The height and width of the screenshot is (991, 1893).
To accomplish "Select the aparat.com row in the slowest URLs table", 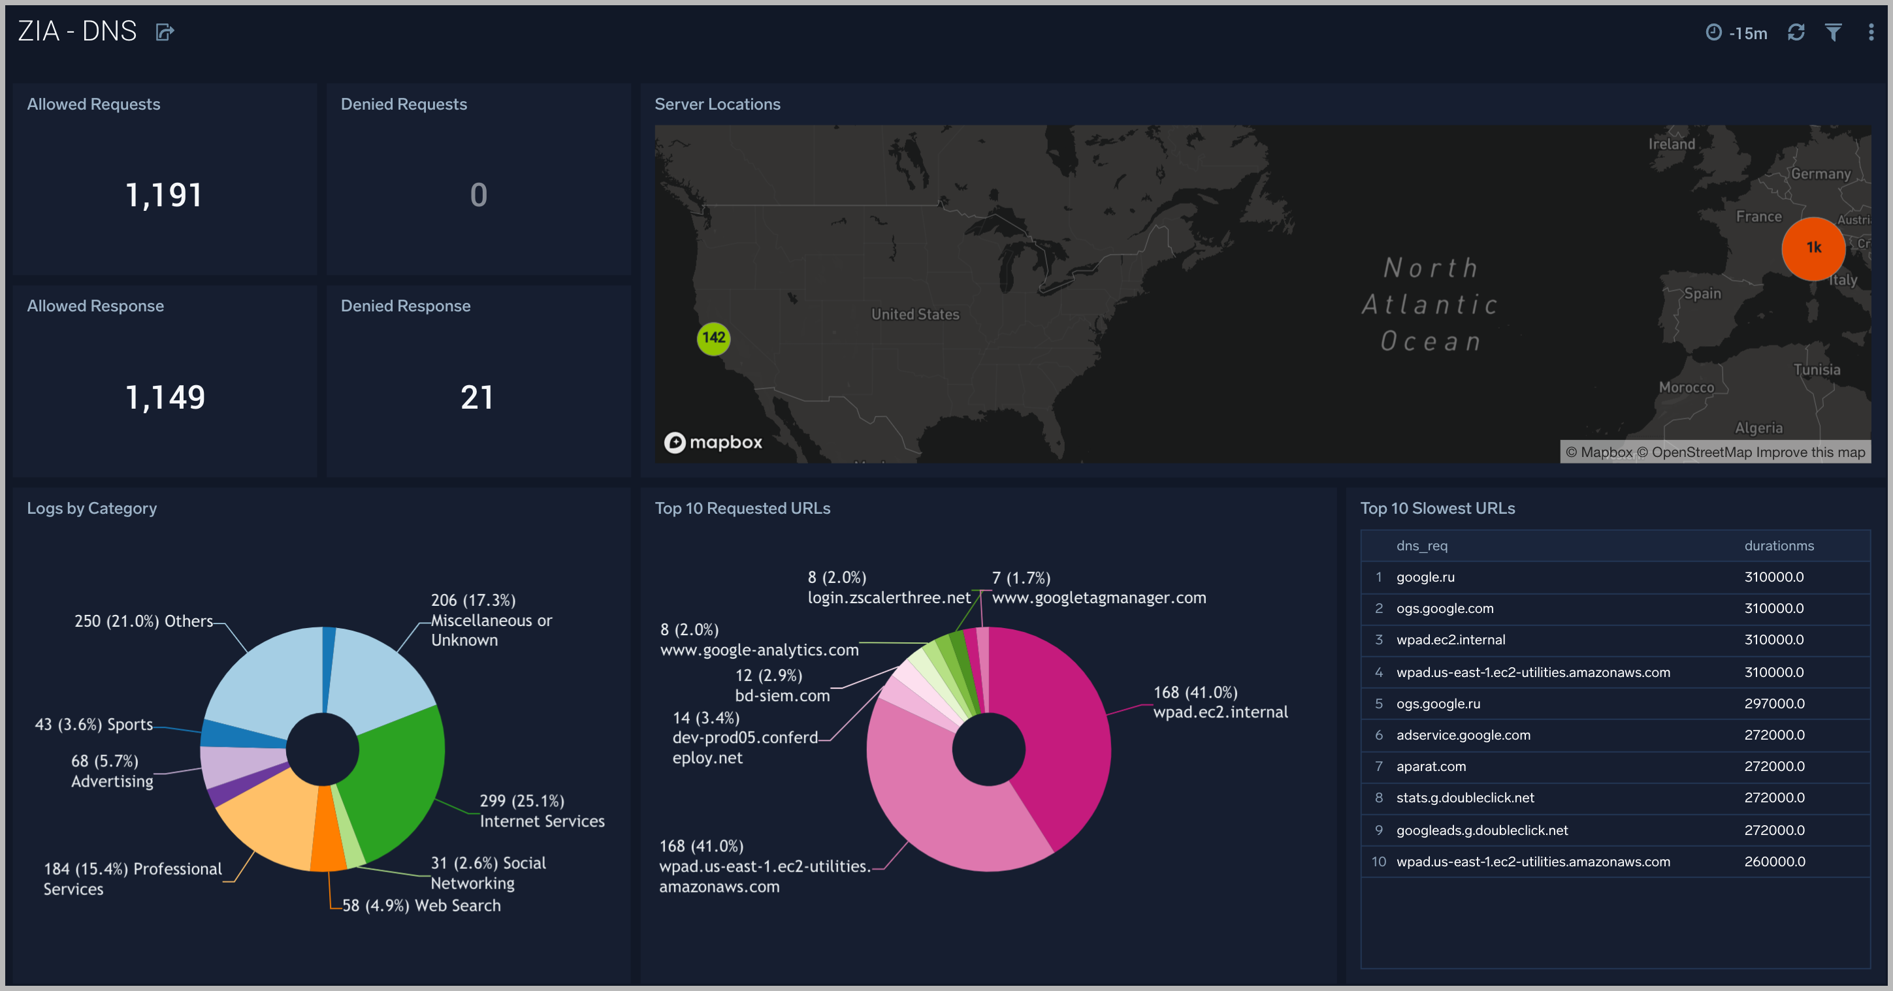I will click(x=1432, y=766).
